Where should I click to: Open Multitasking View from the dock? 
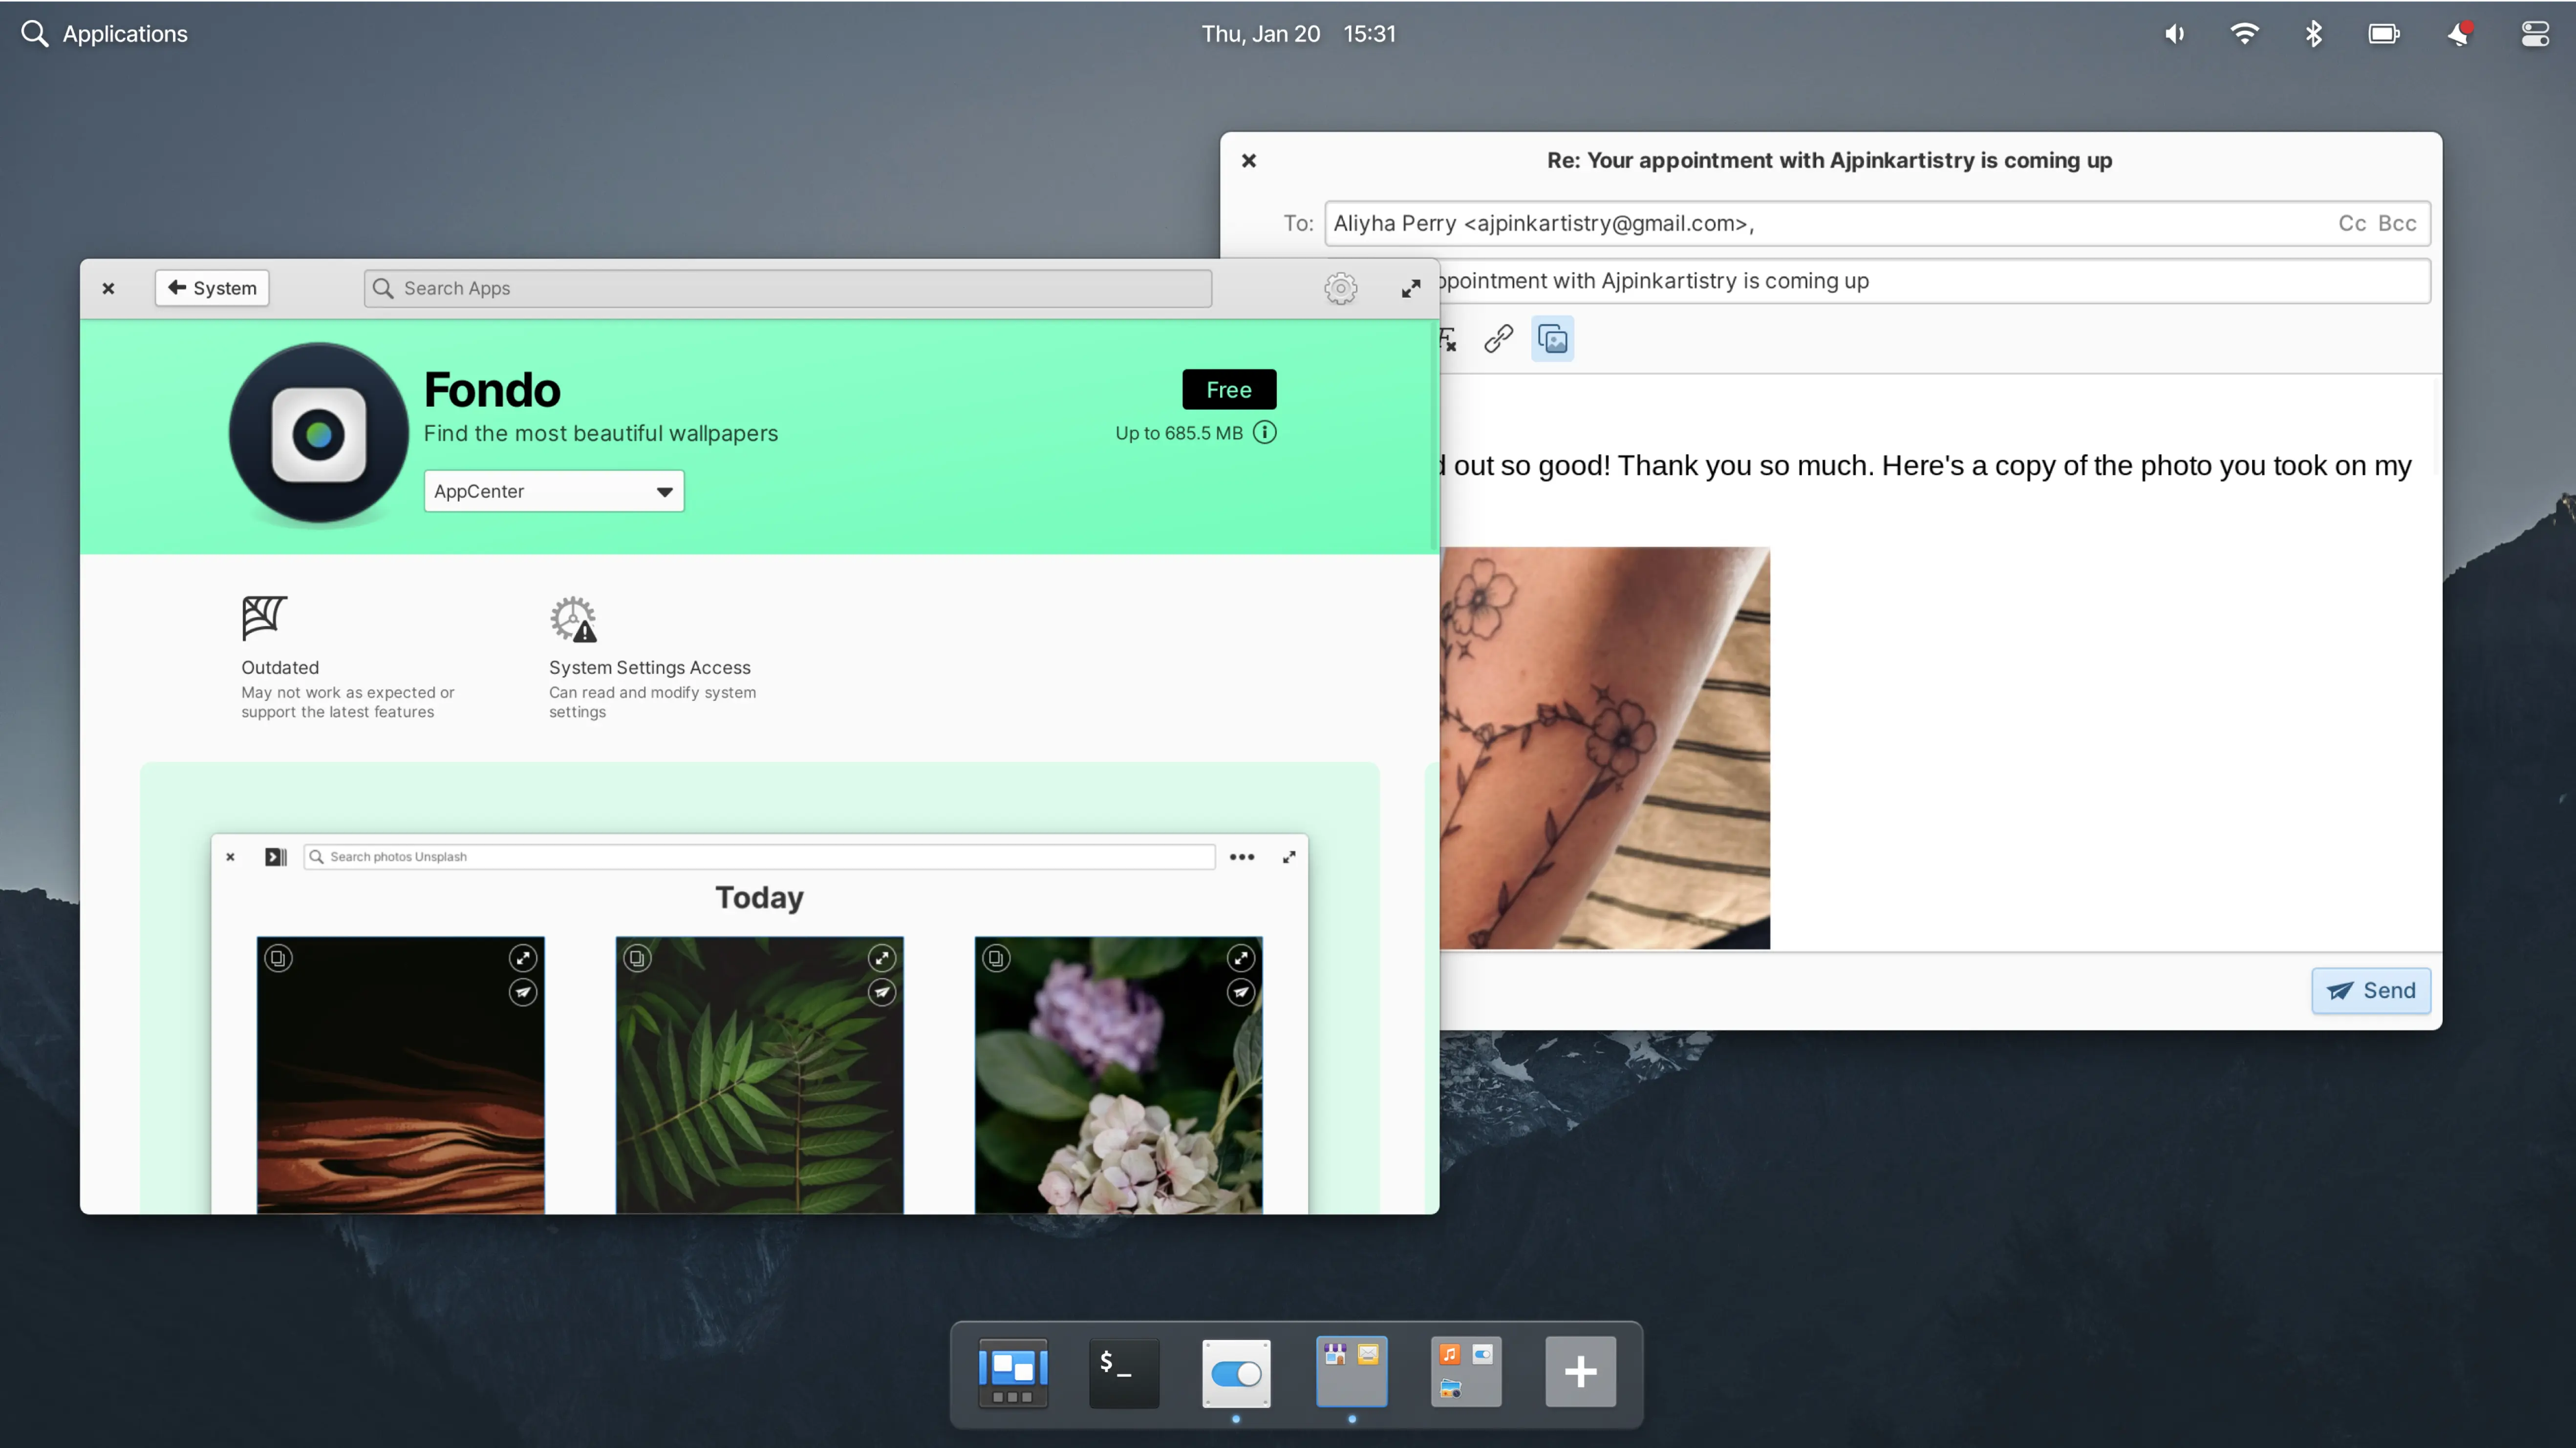pyautogui.click(x=1012, y=1372)
